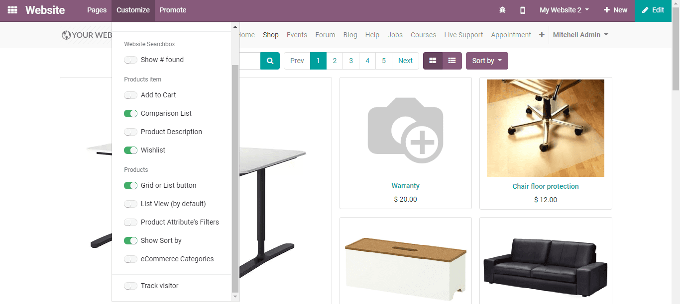Screen dimensions: 680x304
Task: Switch to grid view layout icon
Action: pyautogui.click(x=433, y=61)
